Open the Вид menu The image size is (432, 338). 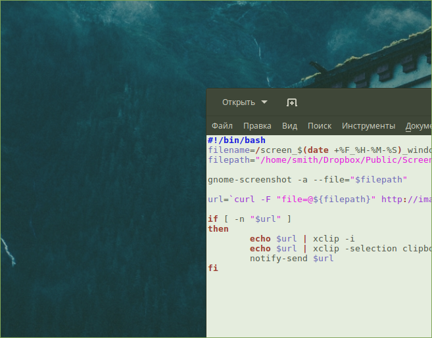[x=289, y=126]
